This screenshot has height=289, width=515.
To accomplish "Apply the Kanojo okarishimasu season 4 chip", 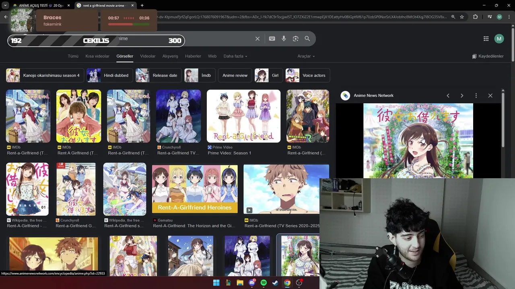I will pyautogui.click(x=45, y=75).
